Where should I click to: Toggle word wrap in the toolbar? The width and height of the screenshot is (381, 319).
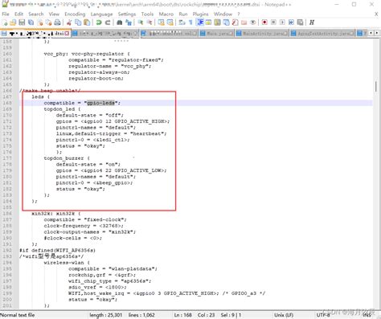pos(182,22)
